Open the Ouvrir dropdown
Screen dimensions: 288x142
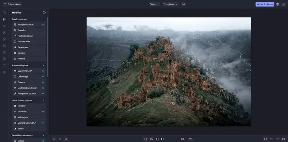point(154,4)
